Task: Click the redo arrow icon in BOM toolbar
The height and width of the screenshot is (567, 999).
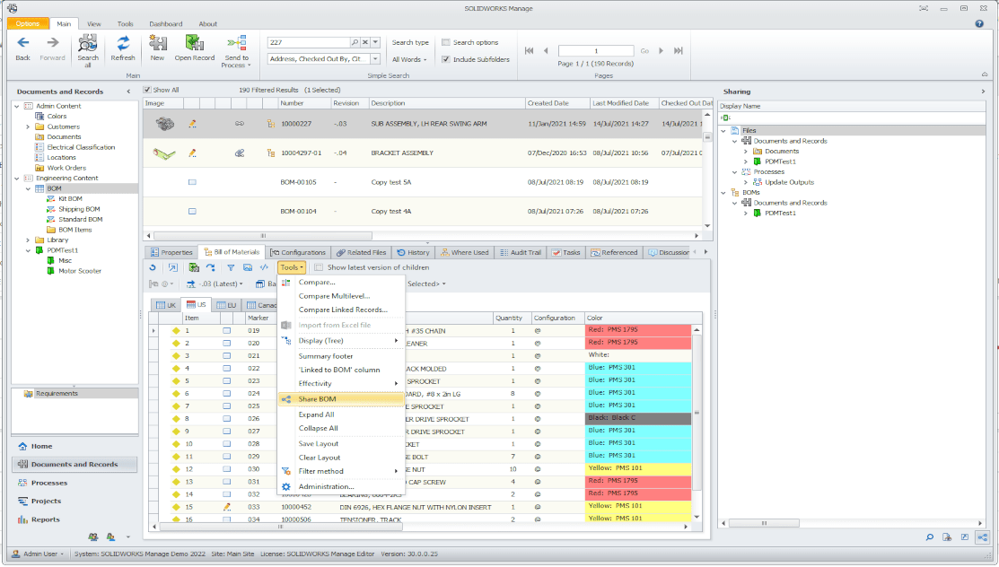Action: click(x=210, y=267)
